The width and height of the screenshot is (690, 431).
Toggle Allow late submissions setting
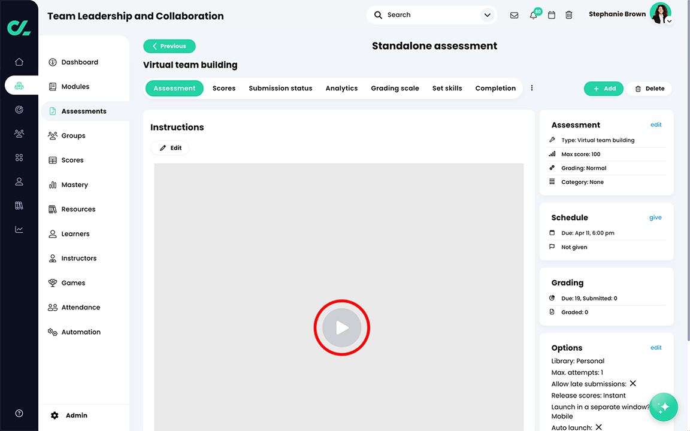(632, 383)
